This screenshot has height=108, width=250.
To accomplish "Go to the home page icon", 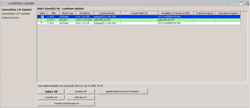I will [x=235, y=3].
